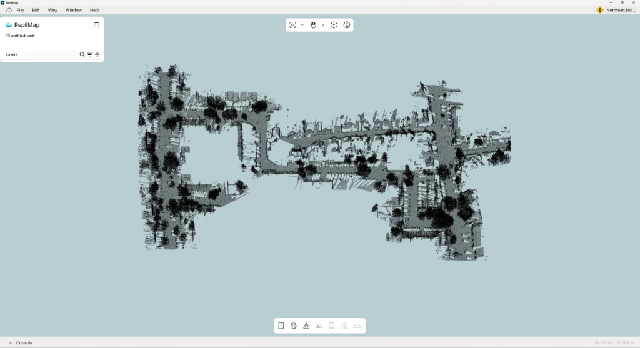The height and width of the screenshot is (348, 640).
Task: Click the point cloud map in viewport
Action: 324,162
